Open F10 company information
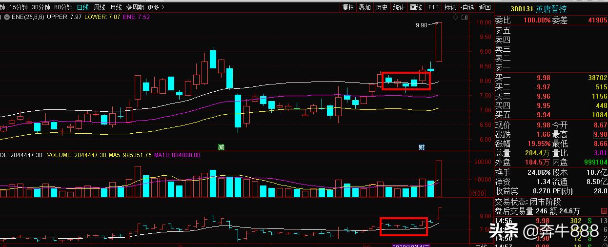 point(433,7)
